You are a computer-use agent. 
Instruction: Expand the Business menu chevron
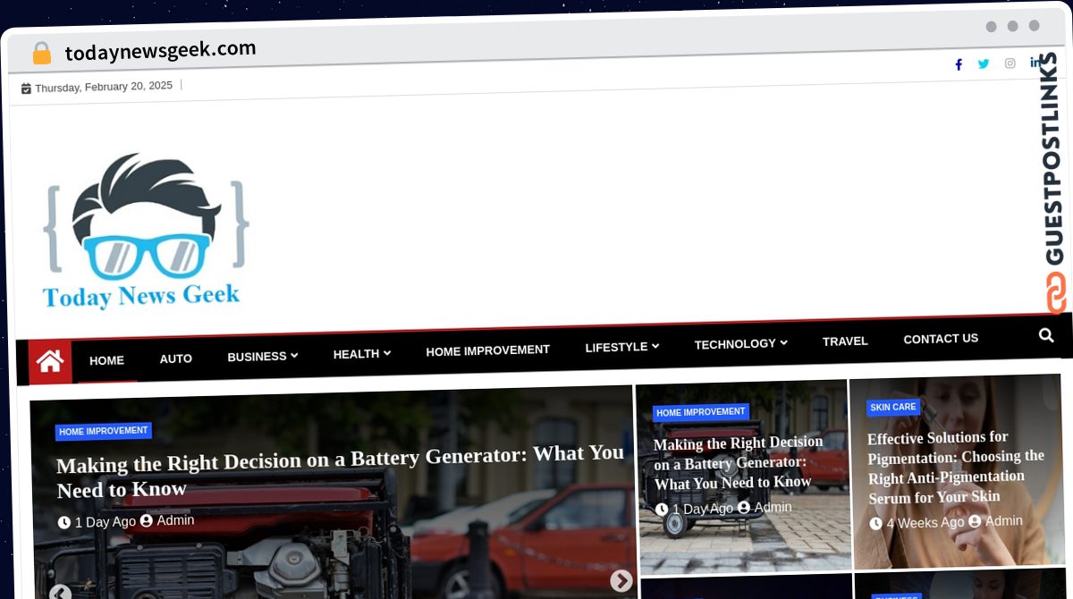(293, 355)
